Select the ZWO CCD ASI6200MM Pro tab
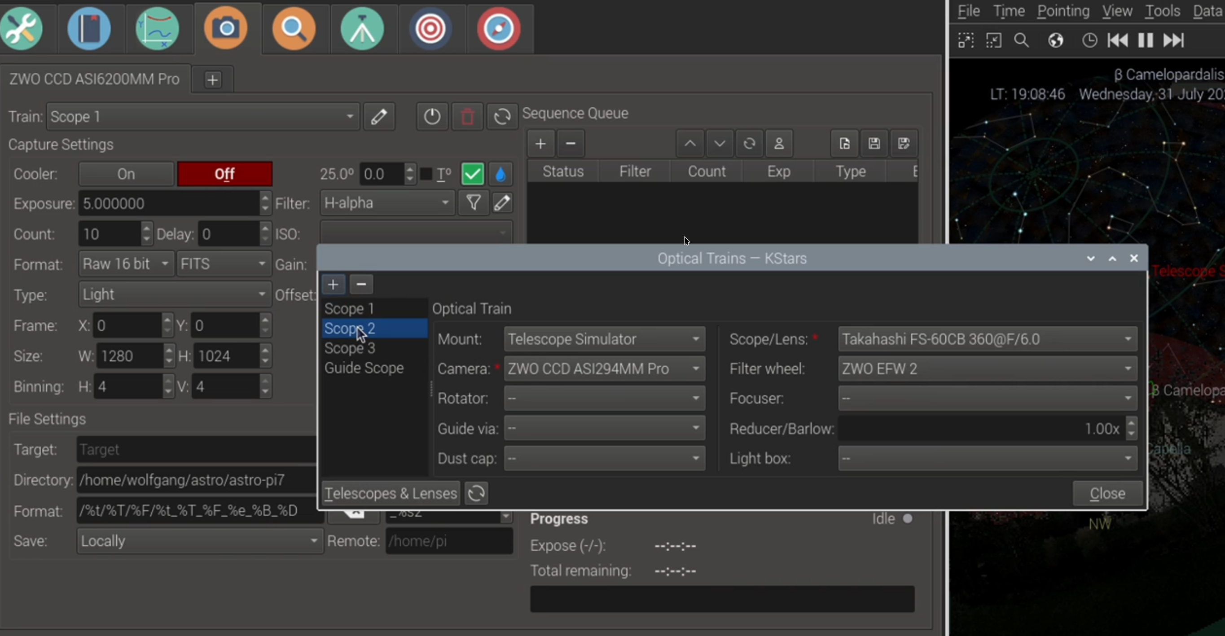 point(95,79)
